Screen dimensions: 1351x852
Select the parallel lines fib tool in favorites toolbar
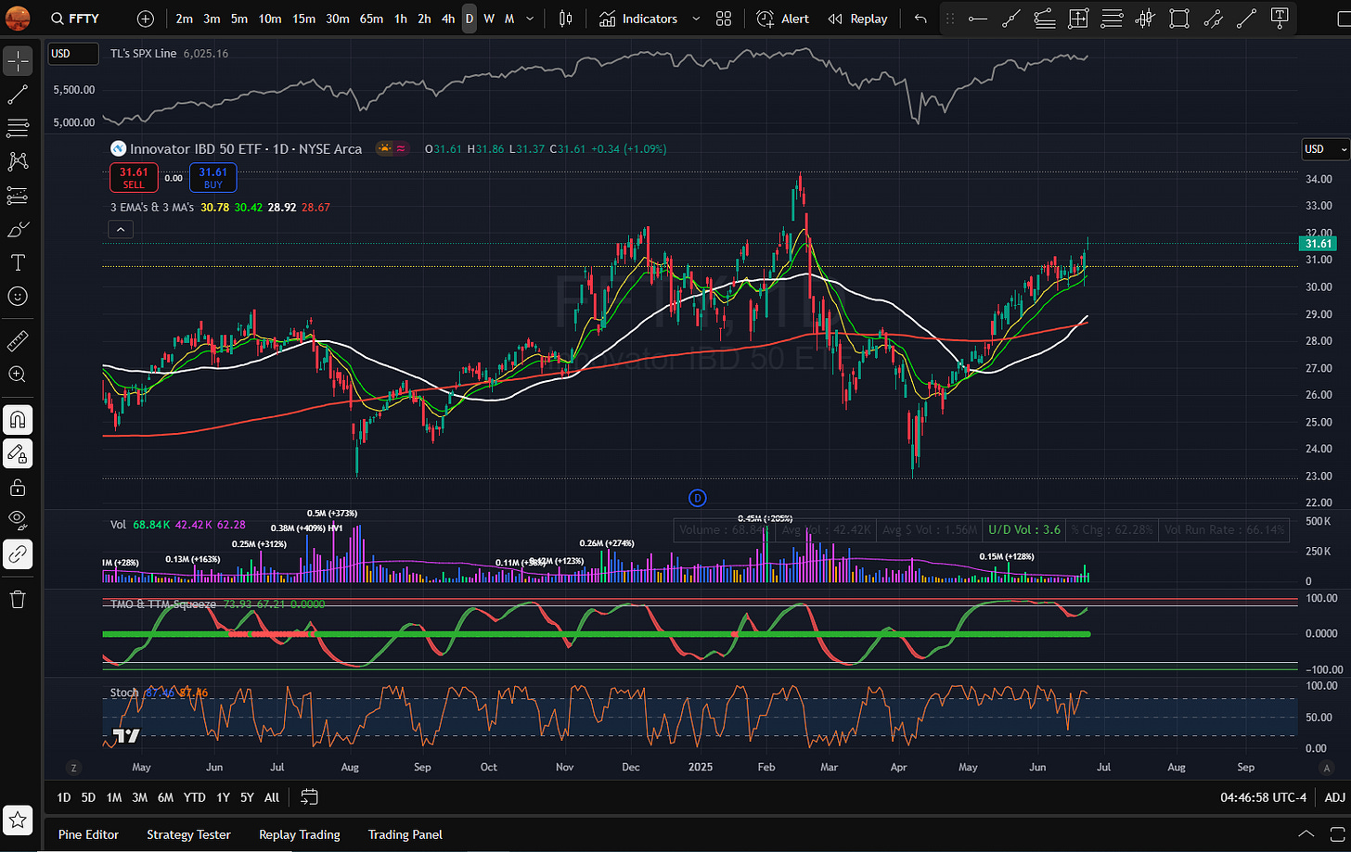point(1112,19)
